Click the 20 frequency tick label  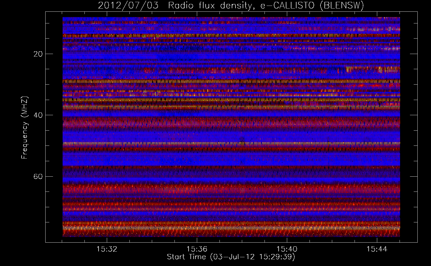tap(38, 54)
